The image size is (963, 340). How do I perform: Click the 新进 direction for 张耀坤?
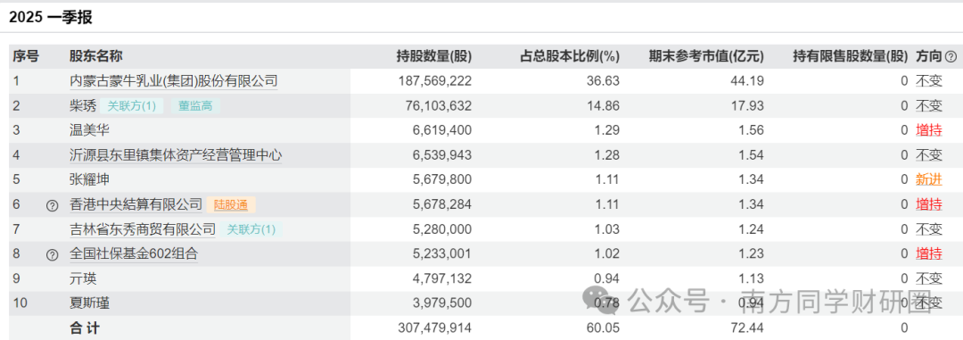[x=928, y=179]
